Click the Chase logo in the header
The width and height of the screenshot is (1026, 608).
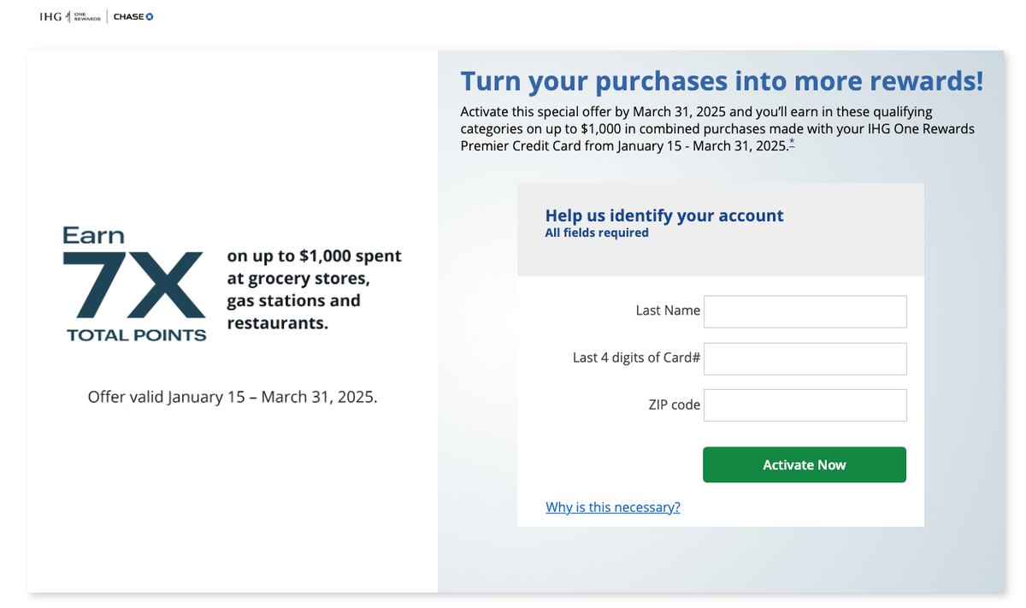[x=132, y=15]
